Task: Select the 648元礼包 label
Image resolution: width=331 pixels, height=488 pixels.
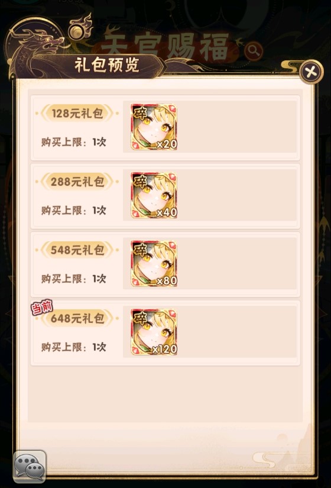Action: [77, 318]
